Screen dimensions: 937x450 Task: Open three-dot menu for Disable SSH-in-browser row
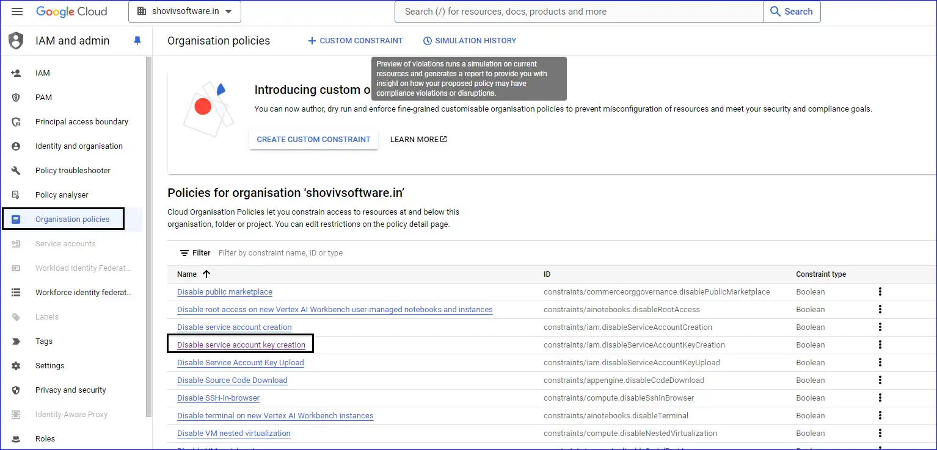[x=880, y=398]
